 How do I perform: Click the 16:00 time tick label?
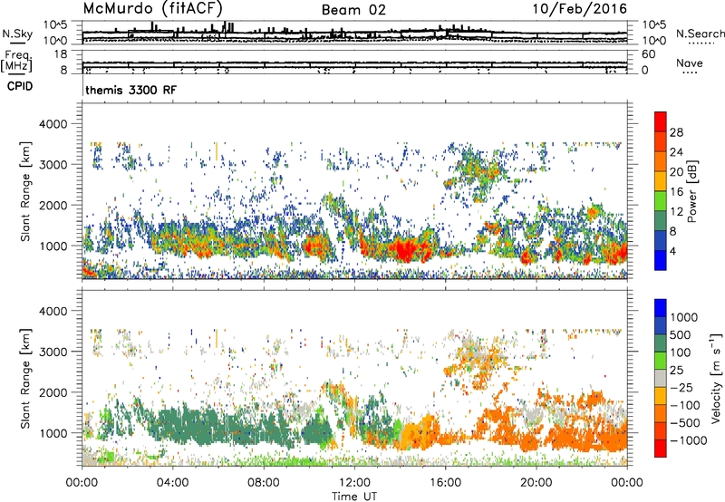[445, 483]
